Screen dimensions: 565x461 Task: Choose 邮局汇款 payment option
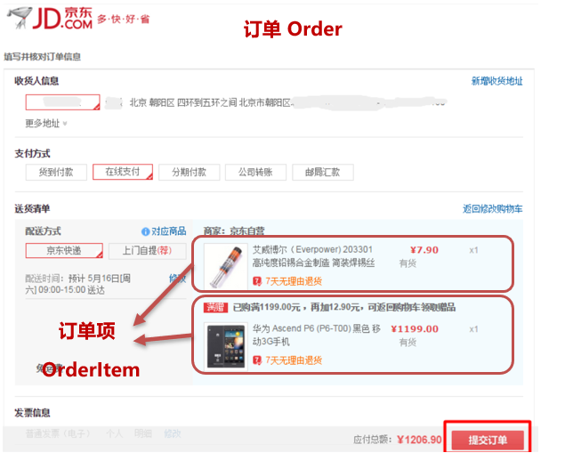pyautogui.click(x=322, y=173)
